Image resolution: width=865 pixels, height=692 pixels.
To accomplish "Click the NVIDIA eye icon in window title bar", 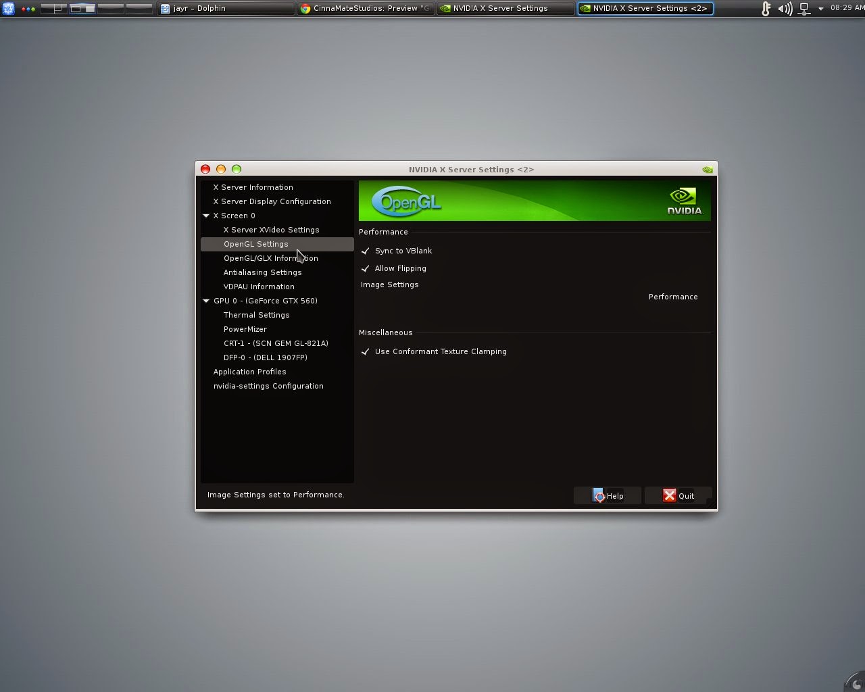I will [707, 170].
